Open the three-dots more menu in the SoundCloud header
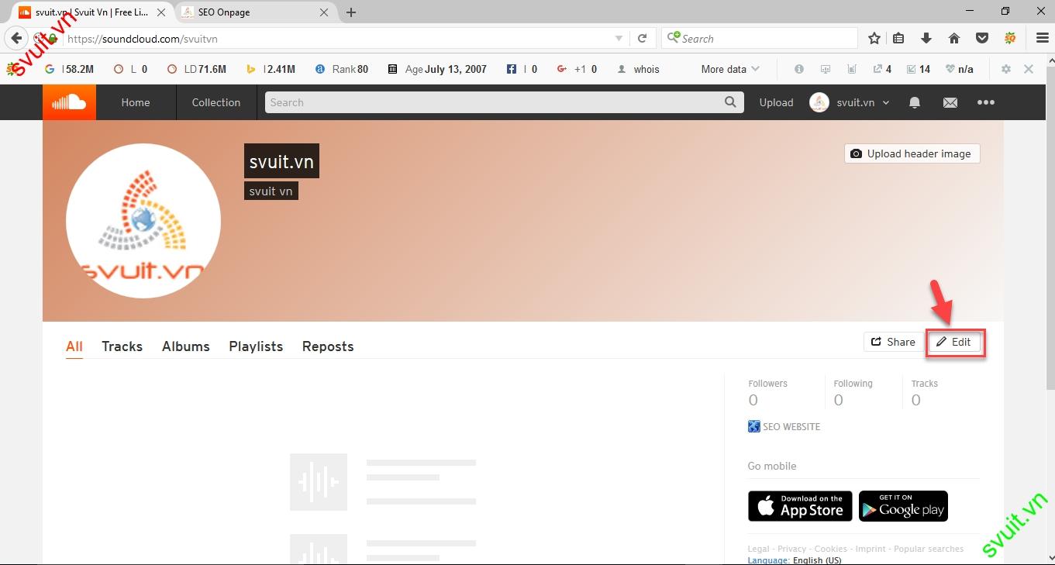The height and width of the screenshot is (565, 1055). pyautogui.click(x=985, y=102)
